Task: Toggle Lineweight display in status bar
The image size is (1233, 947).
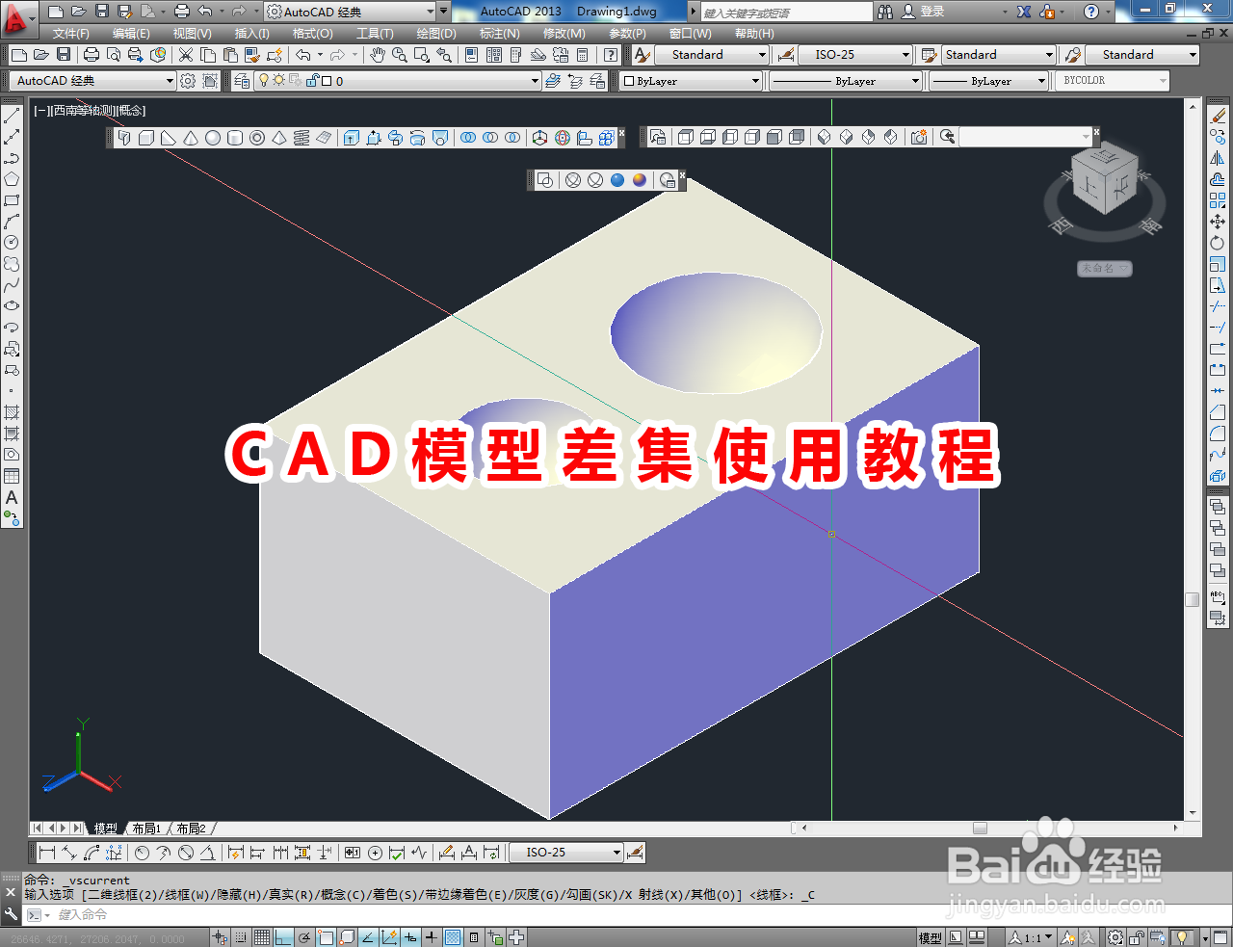Action: pyautogui.click(x=432, y=937)
